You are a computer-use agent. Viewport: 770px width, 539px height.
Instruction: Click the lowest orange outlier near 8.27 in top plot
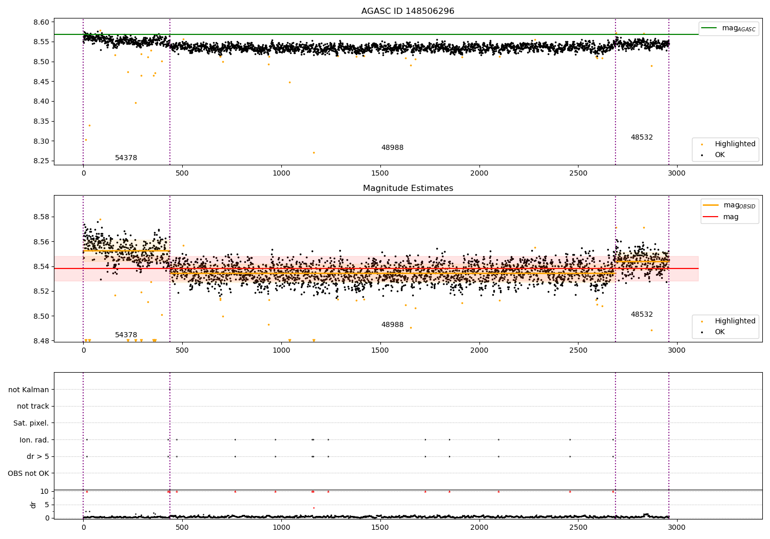tap(314, 152)
